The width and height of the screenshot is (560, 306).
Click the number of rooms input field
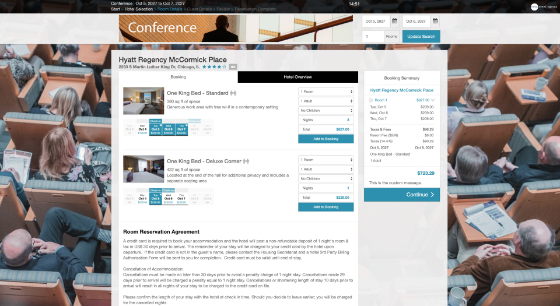click(x=373, y=36)
